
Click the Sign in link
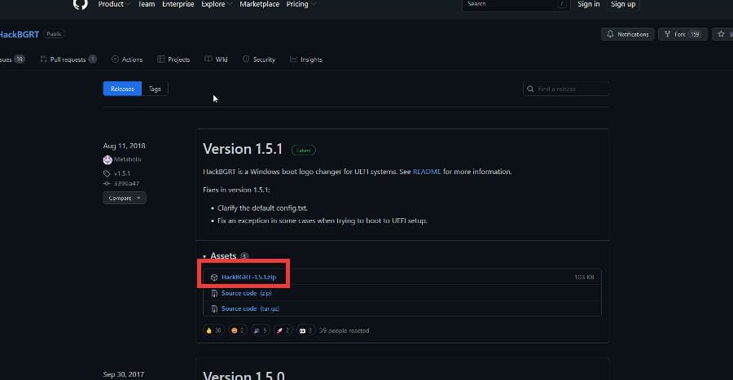589,4
